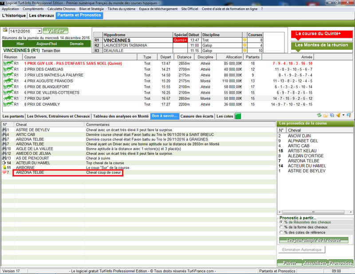The image size is (355, 274).
Task: Click the calendar icon beside the date field
Action: (5, 30)
